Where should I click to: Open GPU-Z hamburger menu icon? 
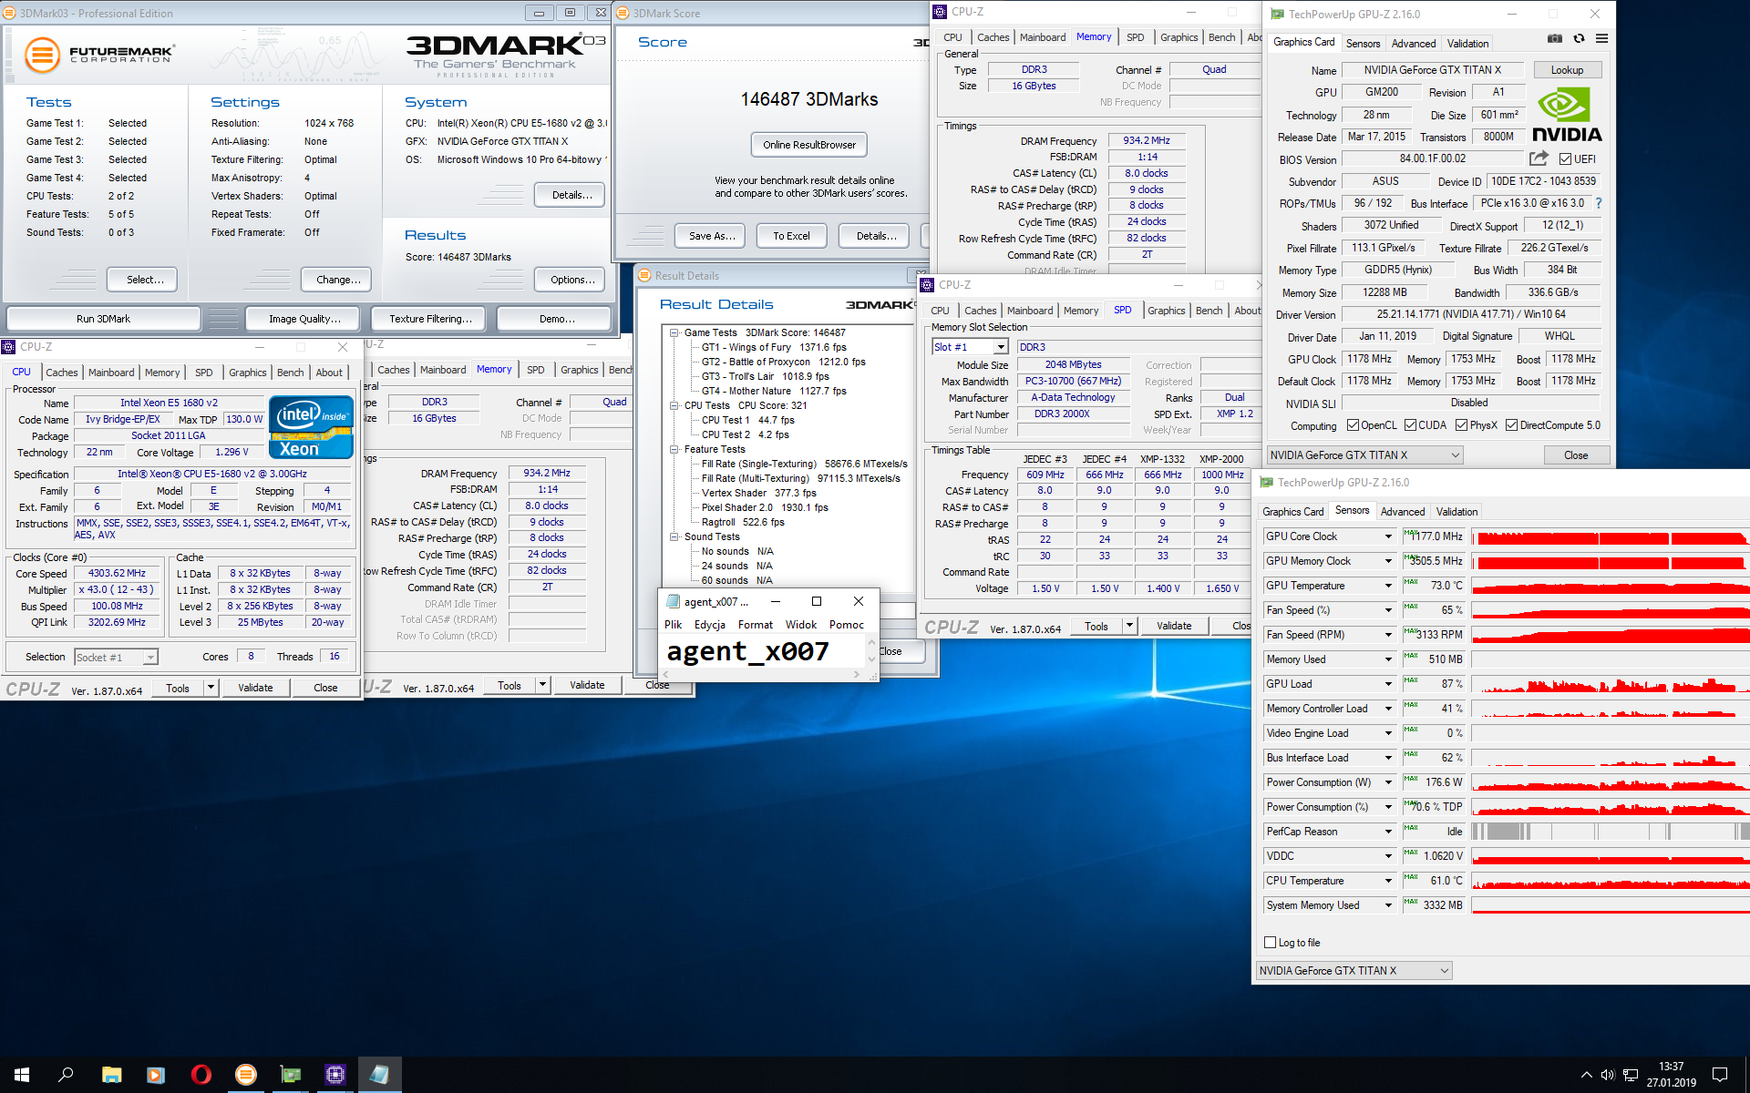tap(1601, 38)
